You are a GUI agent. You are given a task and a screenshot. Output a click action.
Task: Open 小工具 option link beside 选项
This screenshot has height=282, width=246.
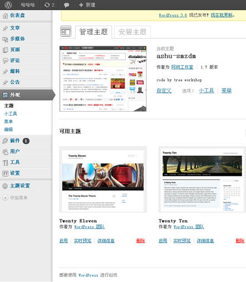pos(206,90)
